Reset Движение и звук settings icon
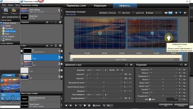The height and width of the screenshot is (109, 193). 127,65
